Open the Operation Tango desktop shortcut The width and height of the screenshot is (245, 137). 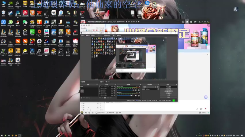coord(39,23)
